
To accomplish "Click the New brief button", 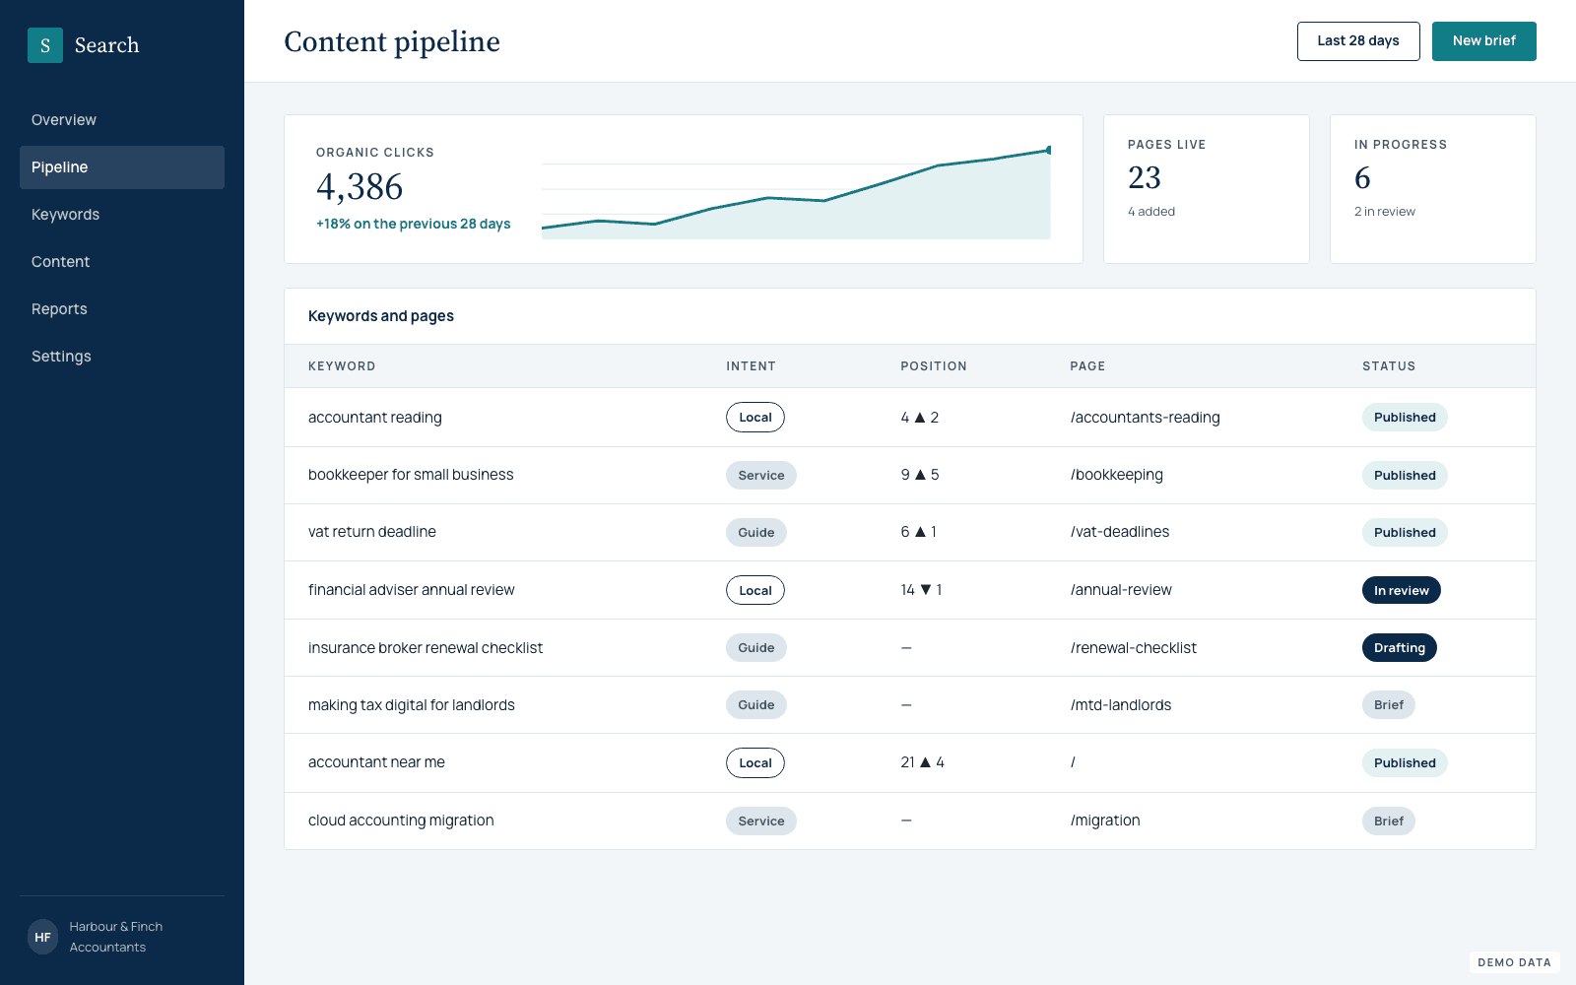I will (1483, 41).
